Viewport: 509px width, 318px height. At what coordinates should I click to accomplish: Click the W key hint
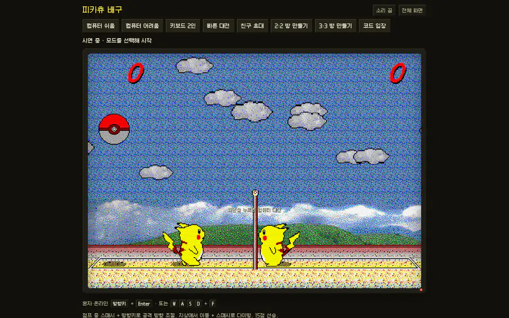(x=174, y=304)
